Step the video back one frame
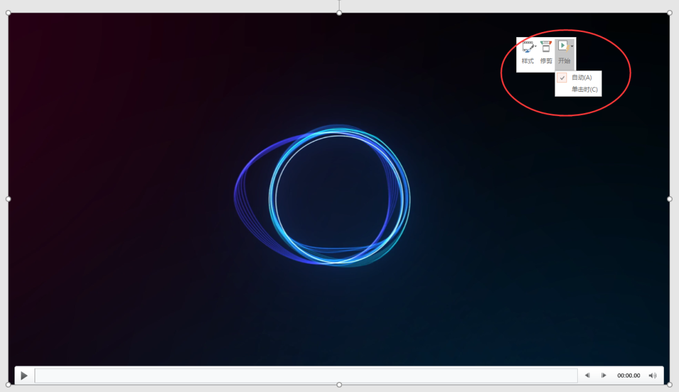Image resolution: width=679 pixels, height=392 pixels. point(587,376)
